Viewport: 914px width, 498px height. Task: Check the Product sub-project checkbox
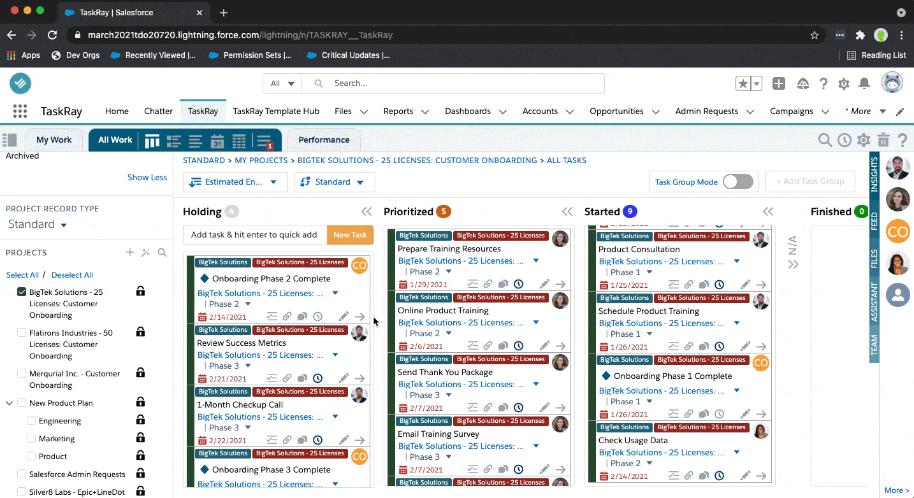pyautogui.click(x=31, y=457)
